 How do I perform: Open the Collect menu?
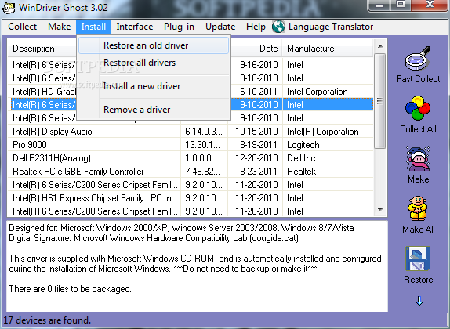point(23,27)
